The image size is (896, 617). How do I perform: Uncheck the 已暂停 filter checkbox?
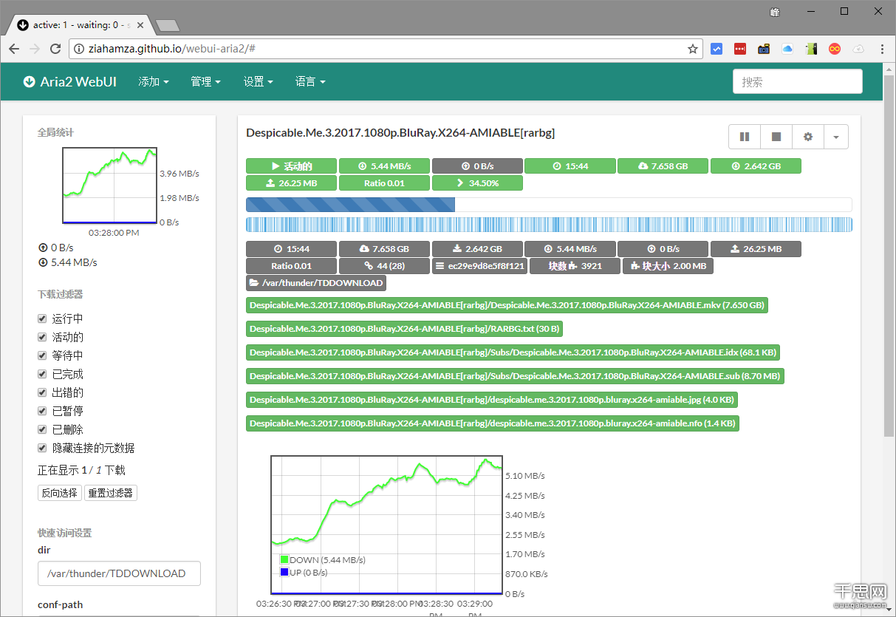pos(42,411)
